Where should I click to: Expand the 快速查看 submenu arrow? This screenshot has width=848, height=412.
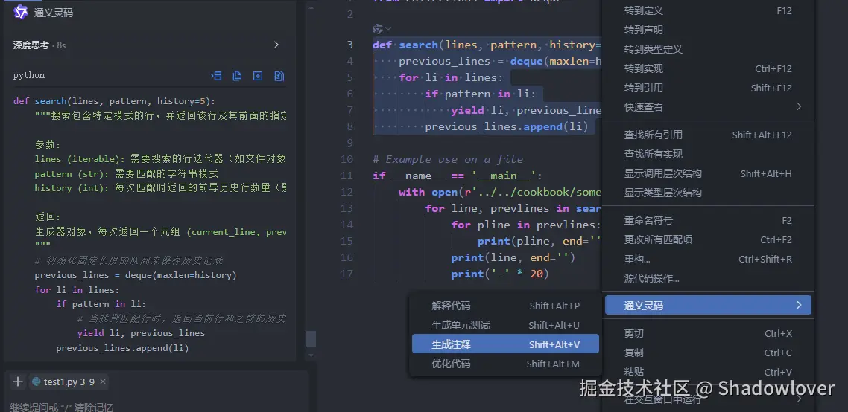799,107
